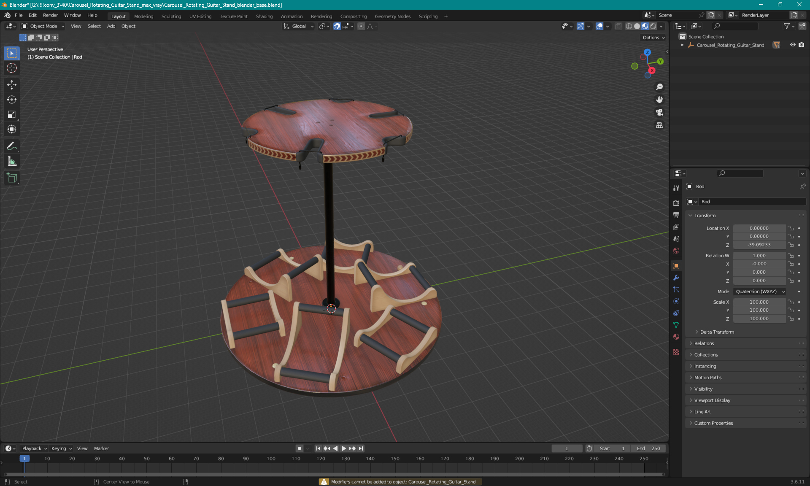Open the viewport Add menu
810x486 pixels.
coord(111,26)
